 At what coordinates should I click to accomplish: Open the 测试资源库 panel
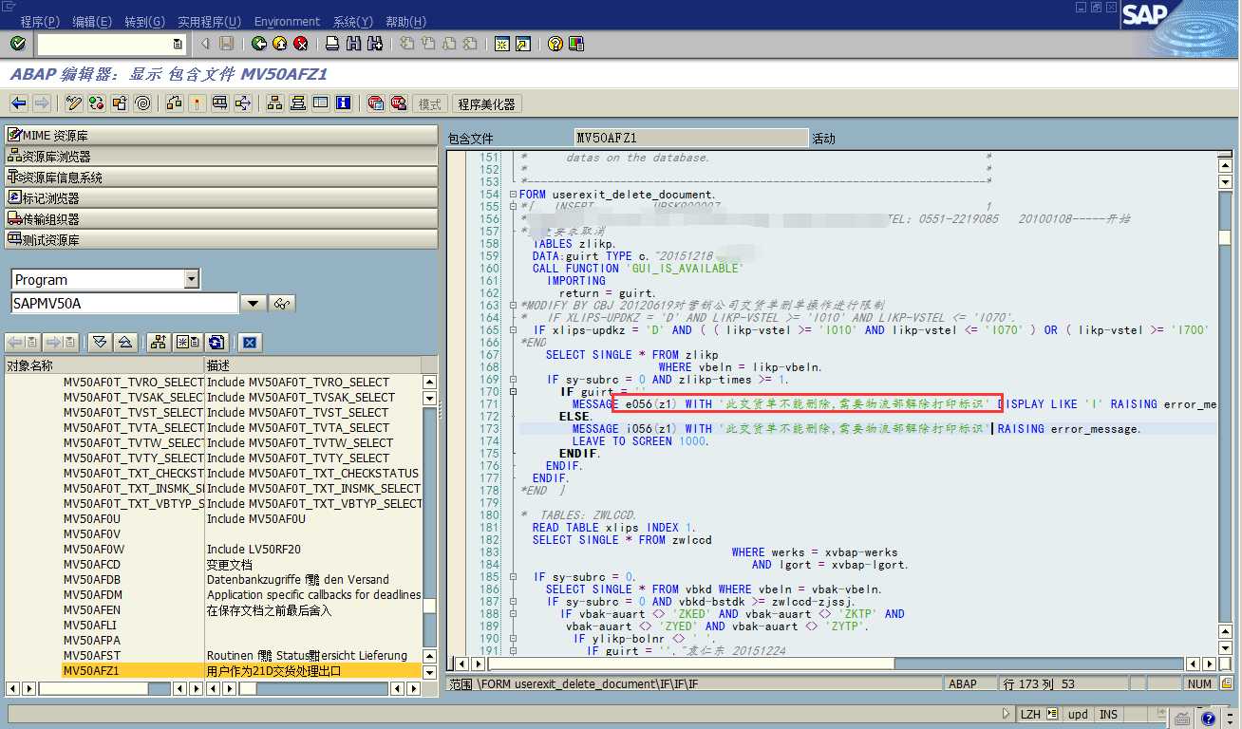(x=222, y=240)
